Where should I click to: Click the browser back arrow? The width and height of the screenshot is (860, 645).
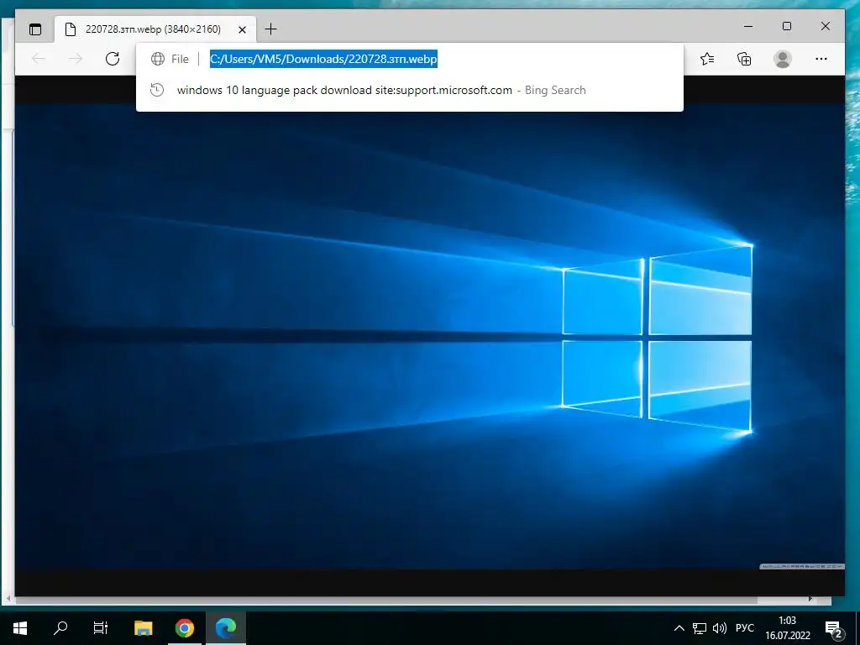click(39, 59)
